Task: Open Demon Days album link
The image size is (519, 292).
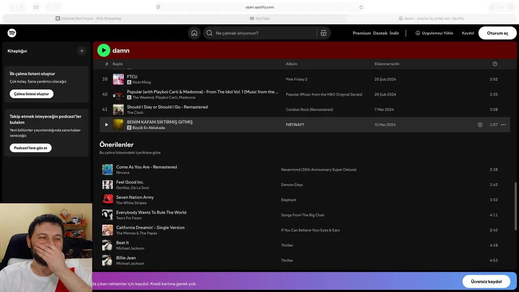Action: tap(292, 185)
